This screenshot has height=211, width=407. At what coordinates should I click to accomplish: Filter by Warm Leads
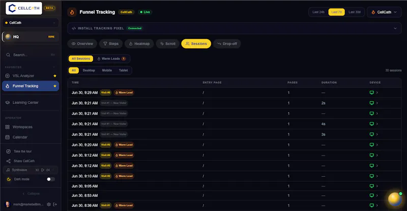click(x=111, y=59)
